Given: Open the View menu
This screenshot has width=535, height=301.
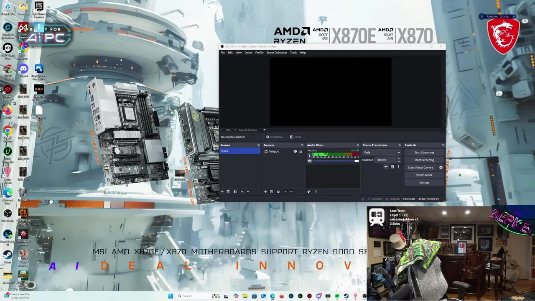Looking at the screenshot, I should [239, 53].
